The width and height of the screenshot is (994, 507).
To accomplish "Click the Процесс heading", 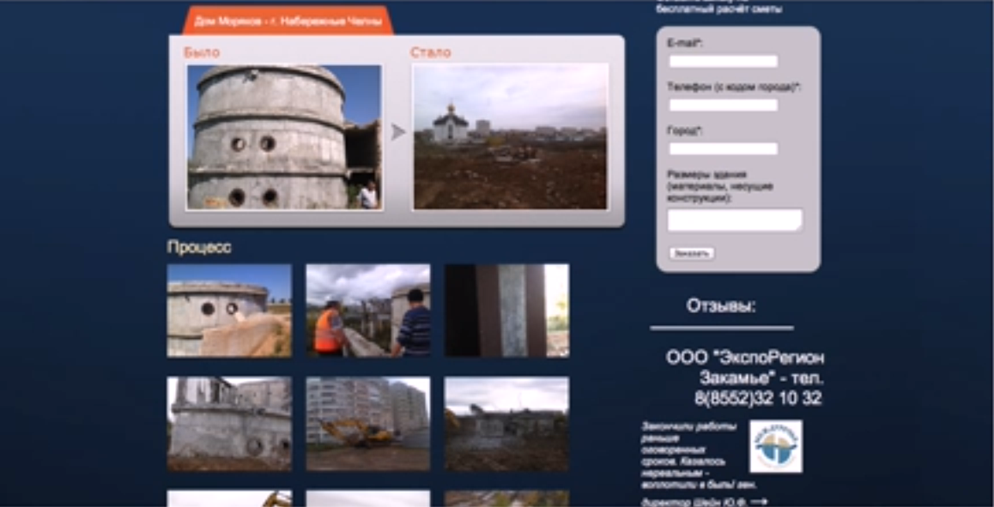I will coord(199,247).
